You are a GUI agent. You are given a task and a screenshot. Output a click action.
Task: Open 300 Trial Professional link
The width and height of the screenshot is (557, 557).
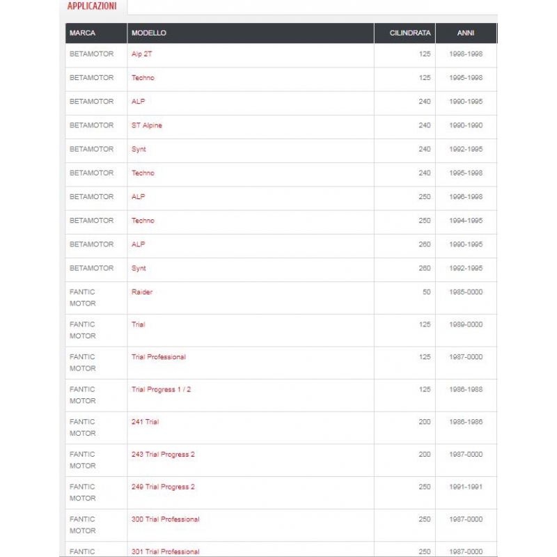coord(165,519)
